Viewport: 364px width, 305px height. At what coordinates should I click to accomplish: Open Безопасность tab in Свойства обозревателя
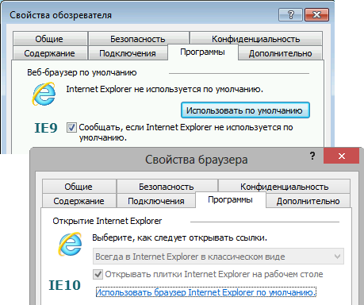(139, 39)
